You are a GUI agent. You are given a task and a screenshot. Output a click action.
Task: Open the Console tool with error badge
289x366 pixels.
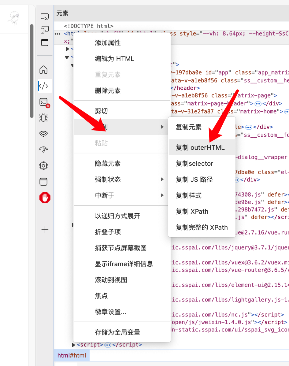pos(44,103)
